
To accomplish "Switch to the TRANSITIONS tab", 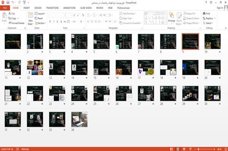I will (x=52, y=8).
